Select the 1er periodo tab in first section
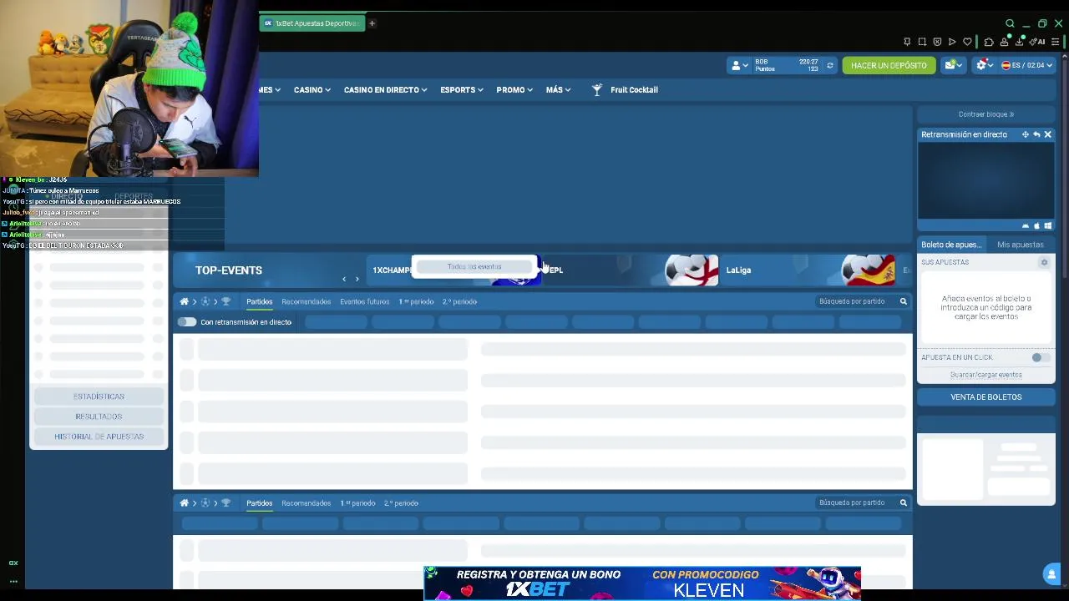 (416, 301)
